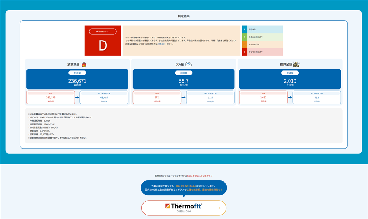
Task: Click the blue arrow in the 放散熱量 card
Action: coord(77,98)
